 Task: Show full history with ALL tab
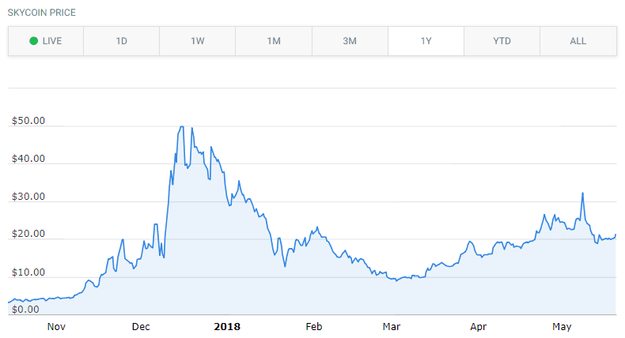click(578, 41)
